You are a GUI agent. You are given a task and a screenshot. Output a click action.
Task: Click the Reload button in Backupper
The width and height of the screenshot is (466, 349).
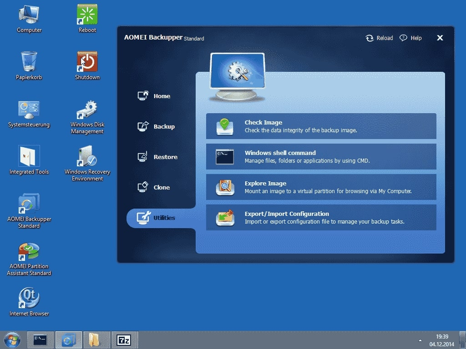tap(379, 38)
